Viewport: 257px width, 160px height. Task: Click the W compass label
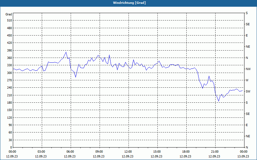(x=247, y=80)
